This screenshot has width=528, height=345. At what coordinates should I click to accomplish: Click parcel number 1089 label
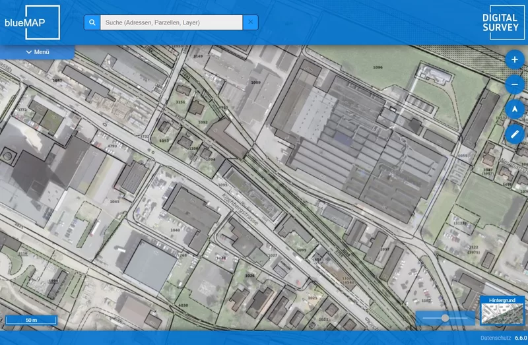click(x=255, y=82)
